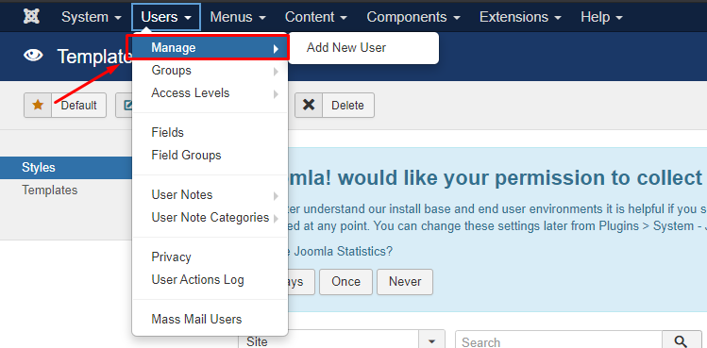
Task: Click the eye icon in page header
Action: click(33, 56)
